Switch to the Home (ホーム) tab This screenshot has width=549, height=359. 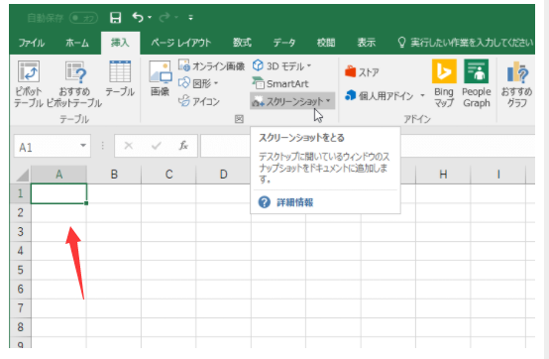[77, 43]
